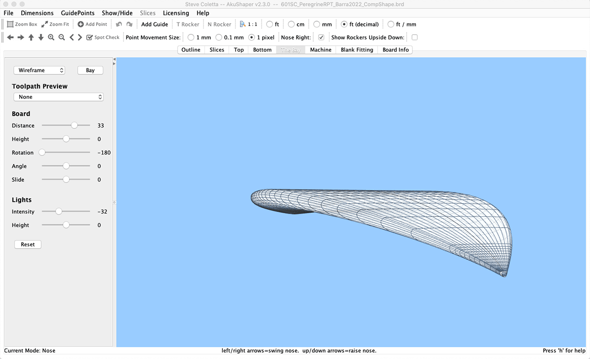Click the Add Point tool
The height and width of the screenshot is (359, 590).
point(92,24)
